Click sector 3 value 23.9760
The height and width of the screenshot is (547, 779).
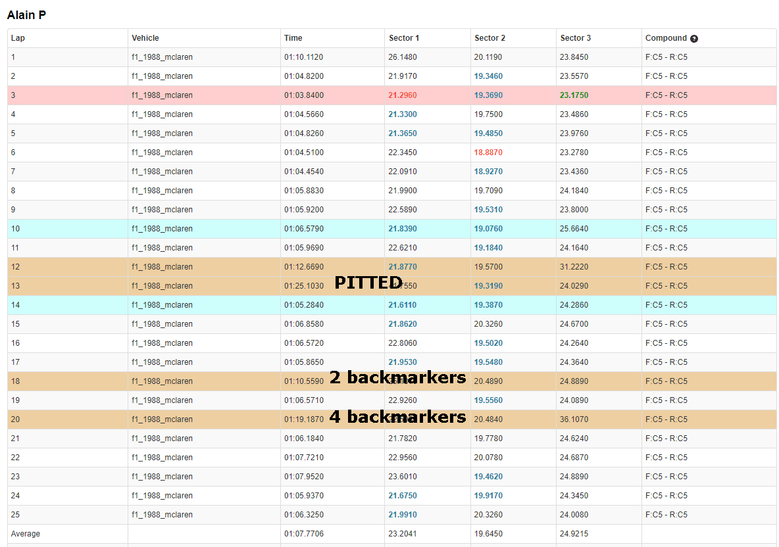point(574,133)
